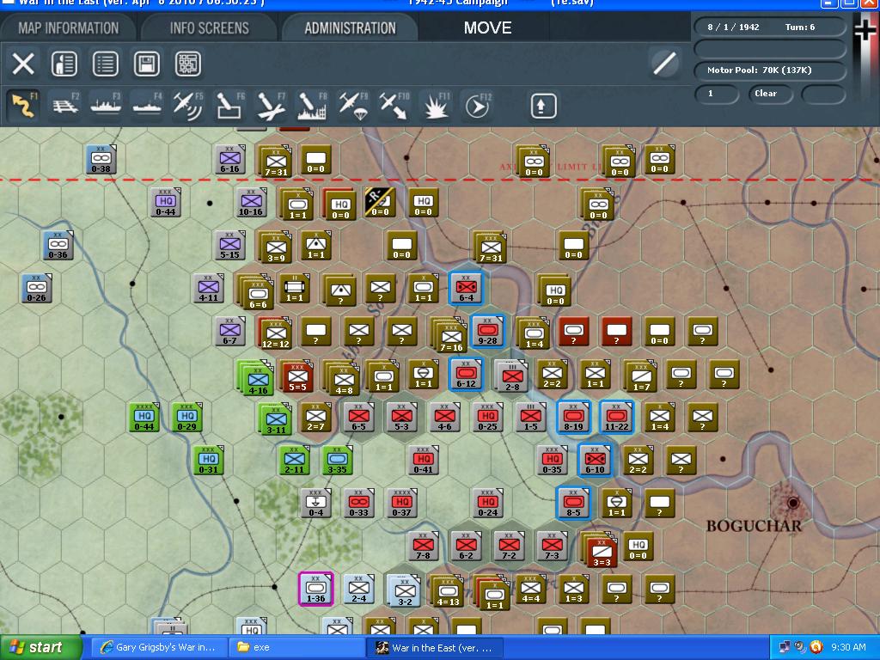
Task: Select the purple infantry 5-15 unit
Action: tap(230, 246)
